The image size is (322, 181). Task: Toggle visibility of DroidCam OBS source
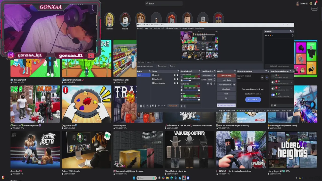[x=175, y=79]
